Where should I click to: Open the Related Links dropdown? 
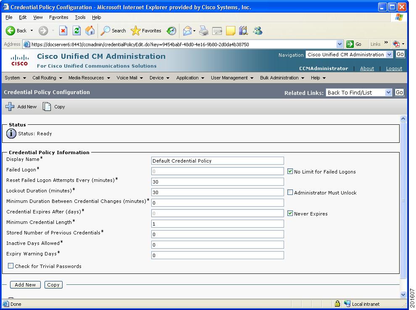click(359, 92)
